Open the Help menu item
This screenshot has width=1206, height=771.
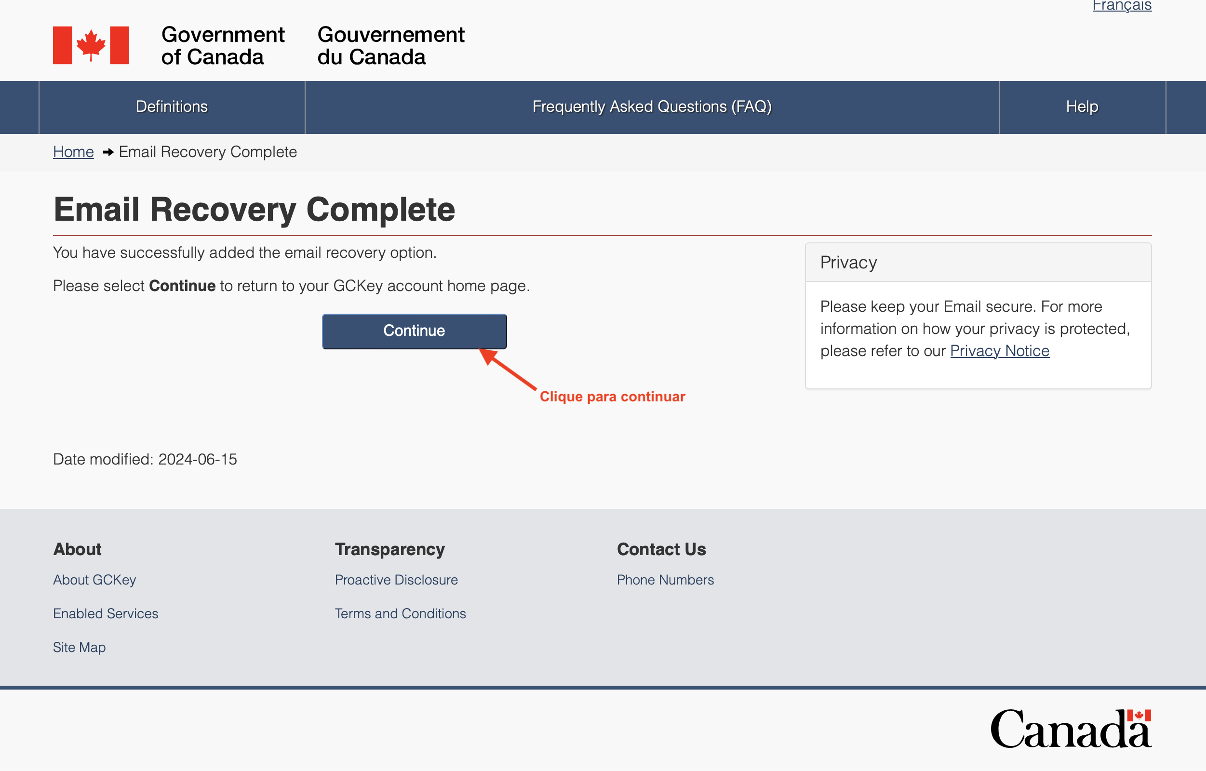coord(1082,106)
